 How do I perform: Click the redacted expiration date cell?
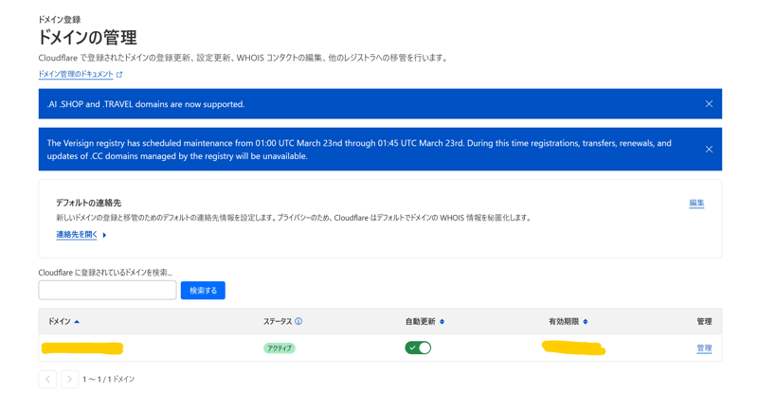pyautogui.click(x=573, y=348)
